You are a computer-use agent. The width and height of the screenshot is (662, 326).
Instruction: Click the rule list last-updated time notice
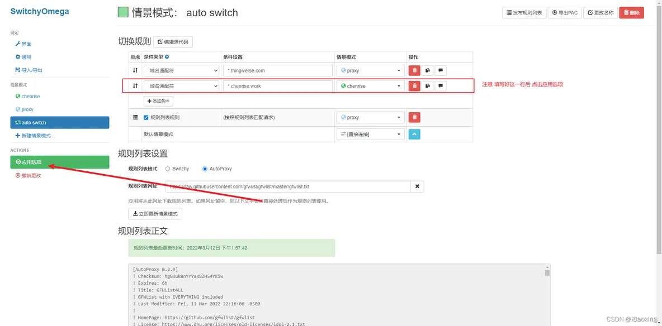click(x=231, y=248)
